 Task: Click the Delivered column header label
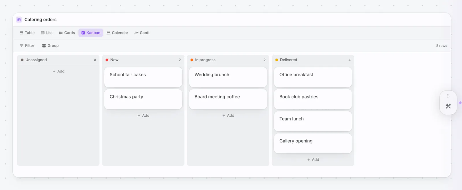288,60
